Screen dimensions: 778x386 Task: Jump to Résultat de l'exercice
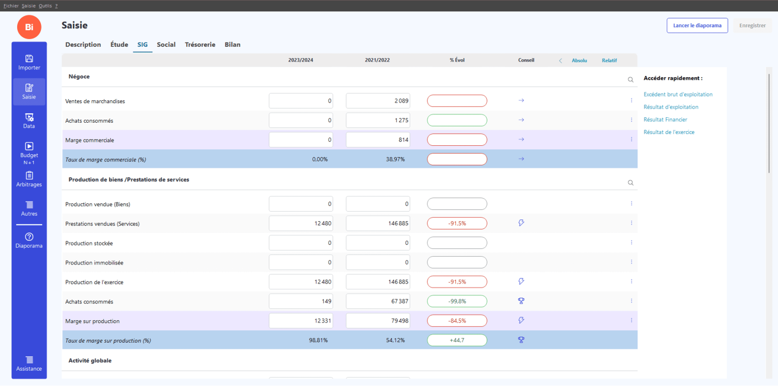click(669, 132)
